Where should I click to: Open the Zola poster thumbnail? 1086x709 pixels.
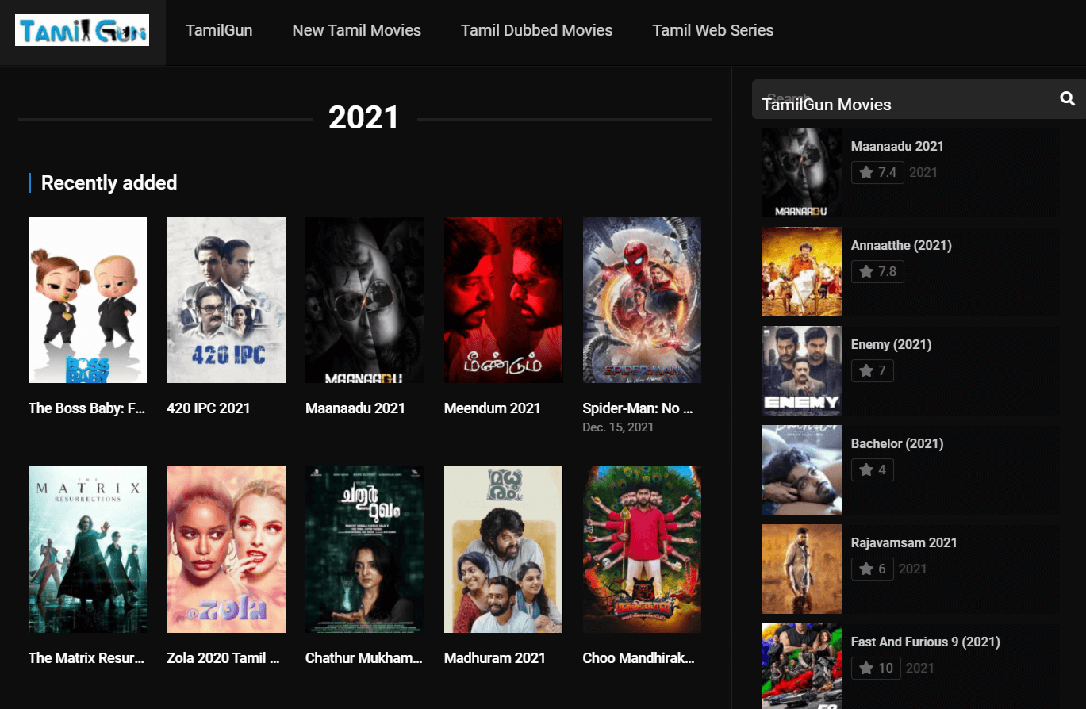[x=226, y=550]
